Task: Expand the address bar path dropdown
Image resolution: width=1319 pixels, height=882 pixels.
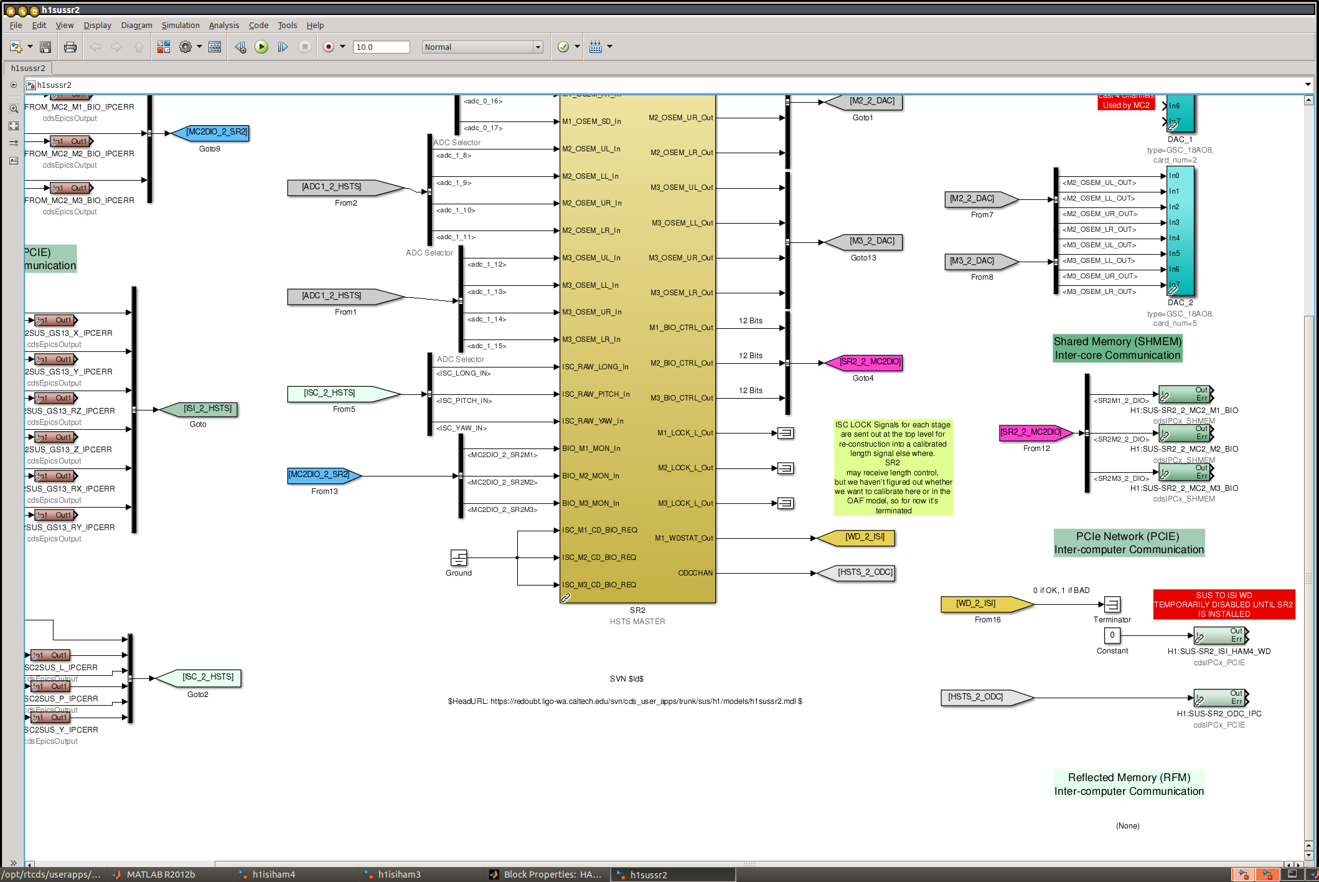Action: coord(1308,85)
